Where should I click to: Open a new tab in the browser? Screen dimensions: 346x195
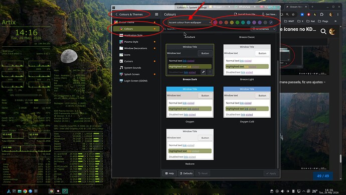[x=312, y=7]
